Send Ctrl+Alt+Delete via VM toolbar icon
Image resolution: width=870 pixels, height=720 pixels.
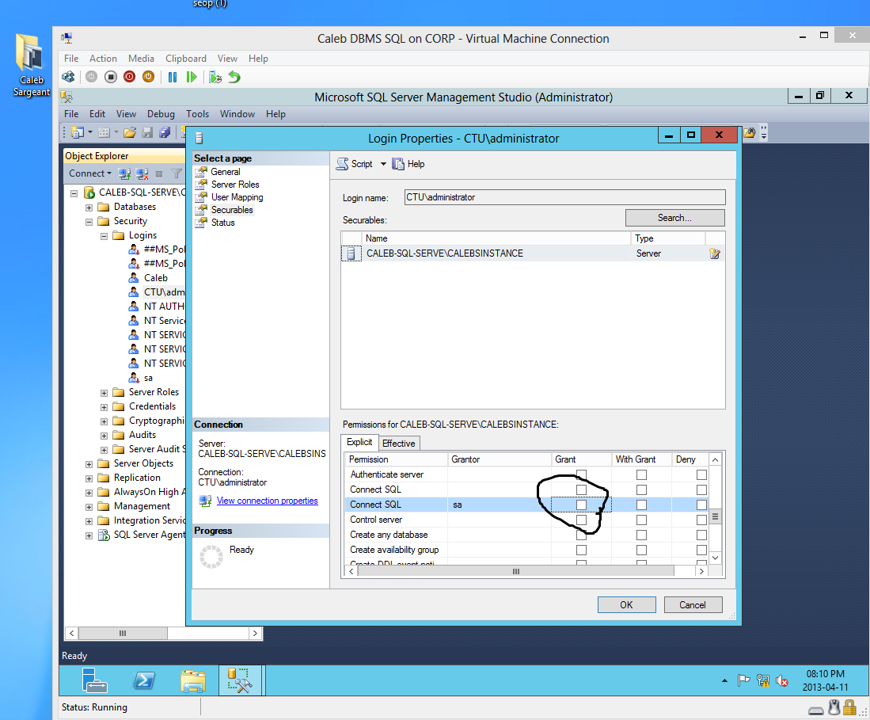point(68,77)
